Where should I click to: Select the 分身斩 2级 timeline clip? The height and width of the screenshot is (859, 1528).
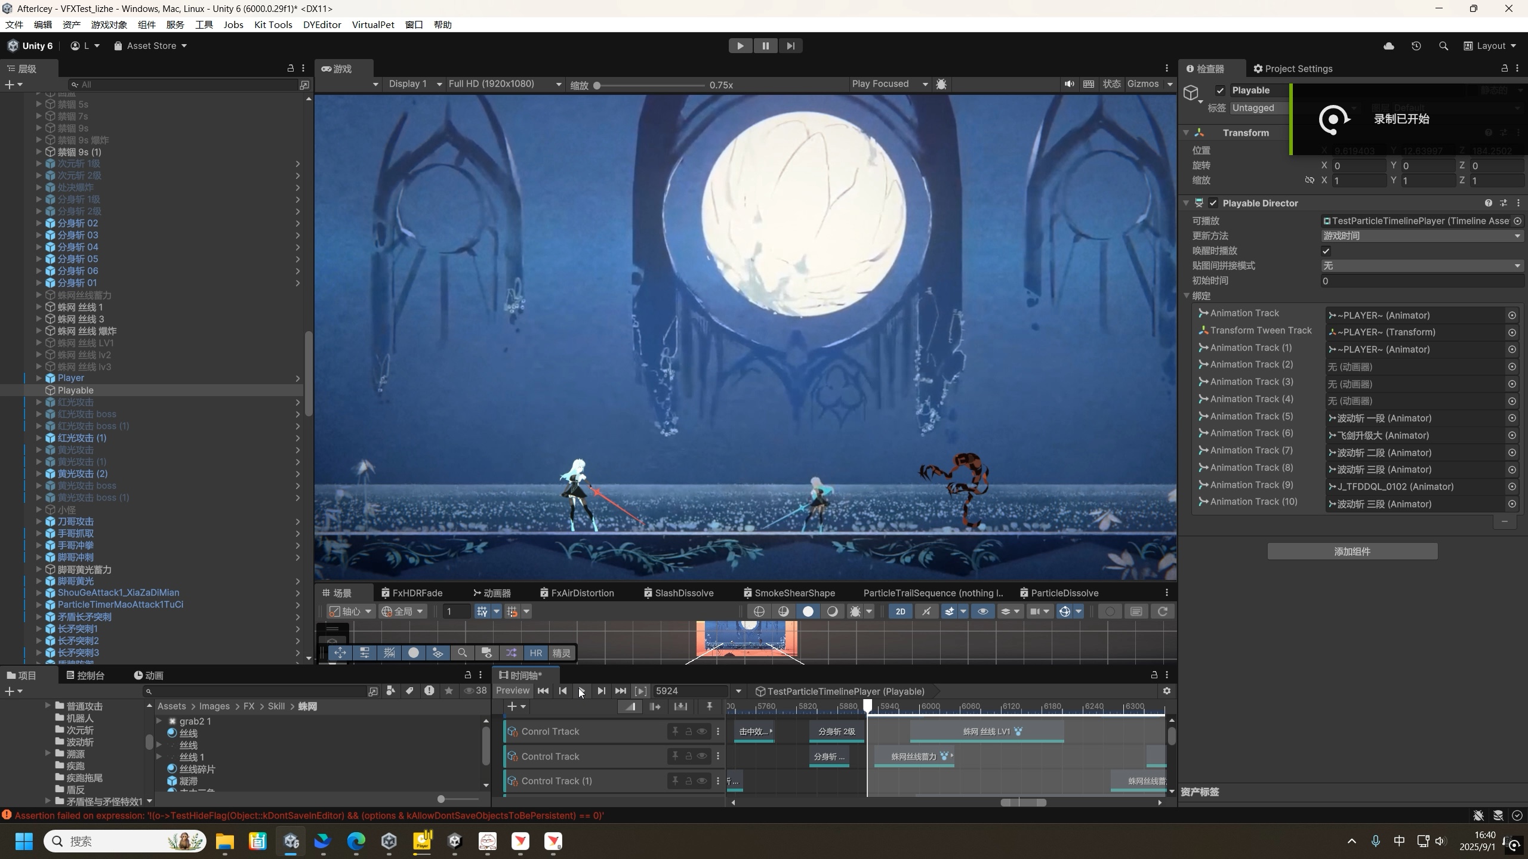836,731
